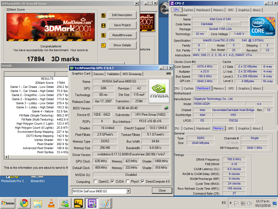Open 3Dmarck01 desktop shortcut
The width and height of the screenshot is (278, 209).
click(x=37, y=179)
